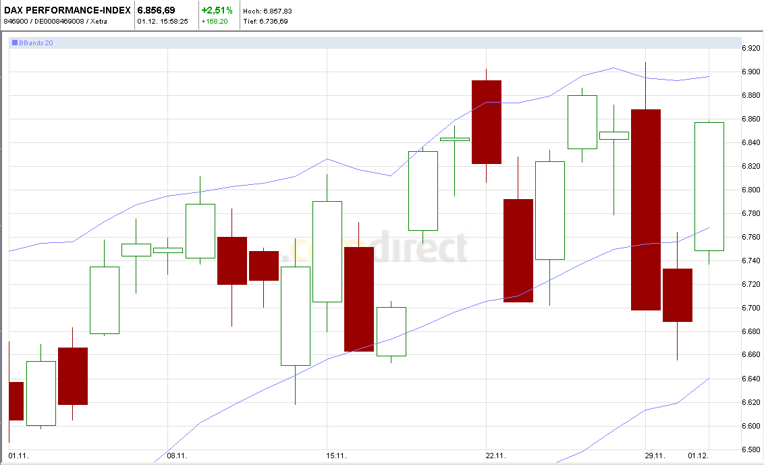
Task: Click the 6.920 price axis label
Action: point(751,48)
